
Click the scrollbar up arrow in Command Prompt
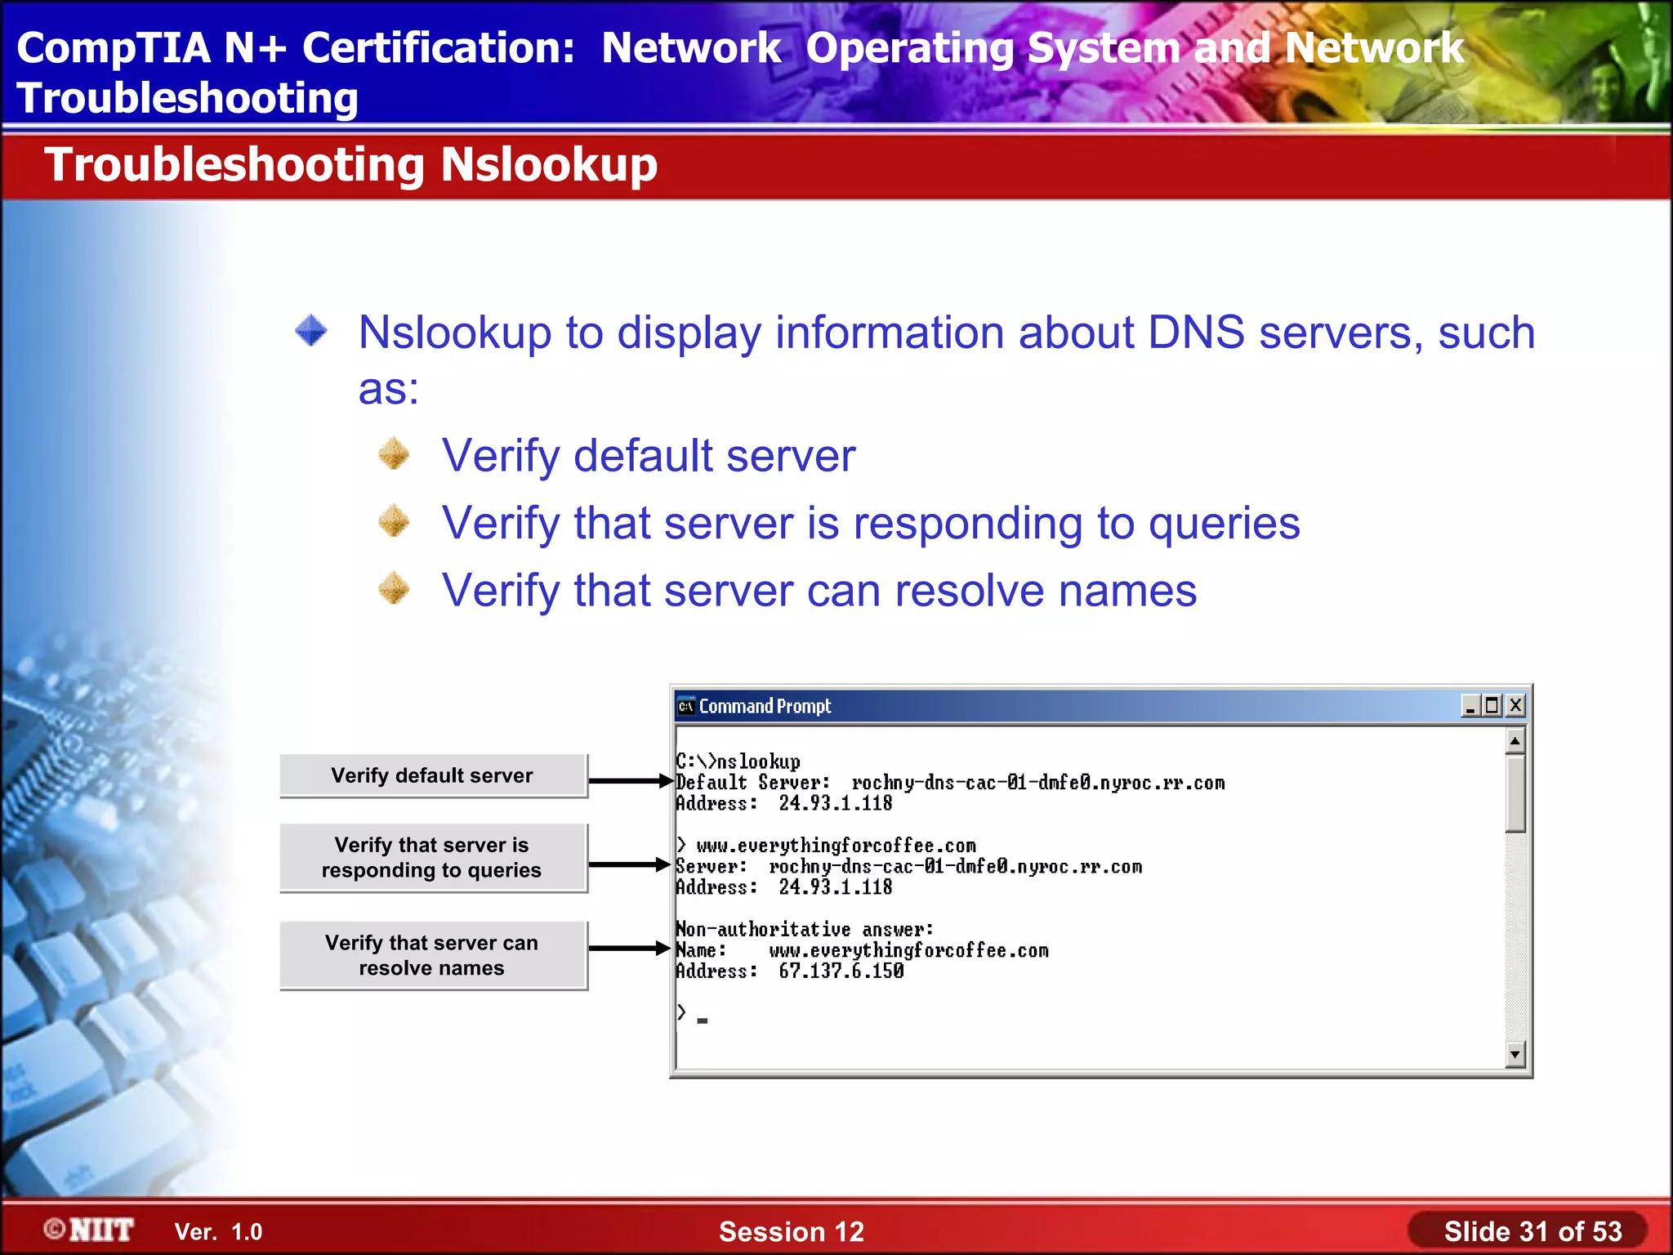coord(1515,742)
